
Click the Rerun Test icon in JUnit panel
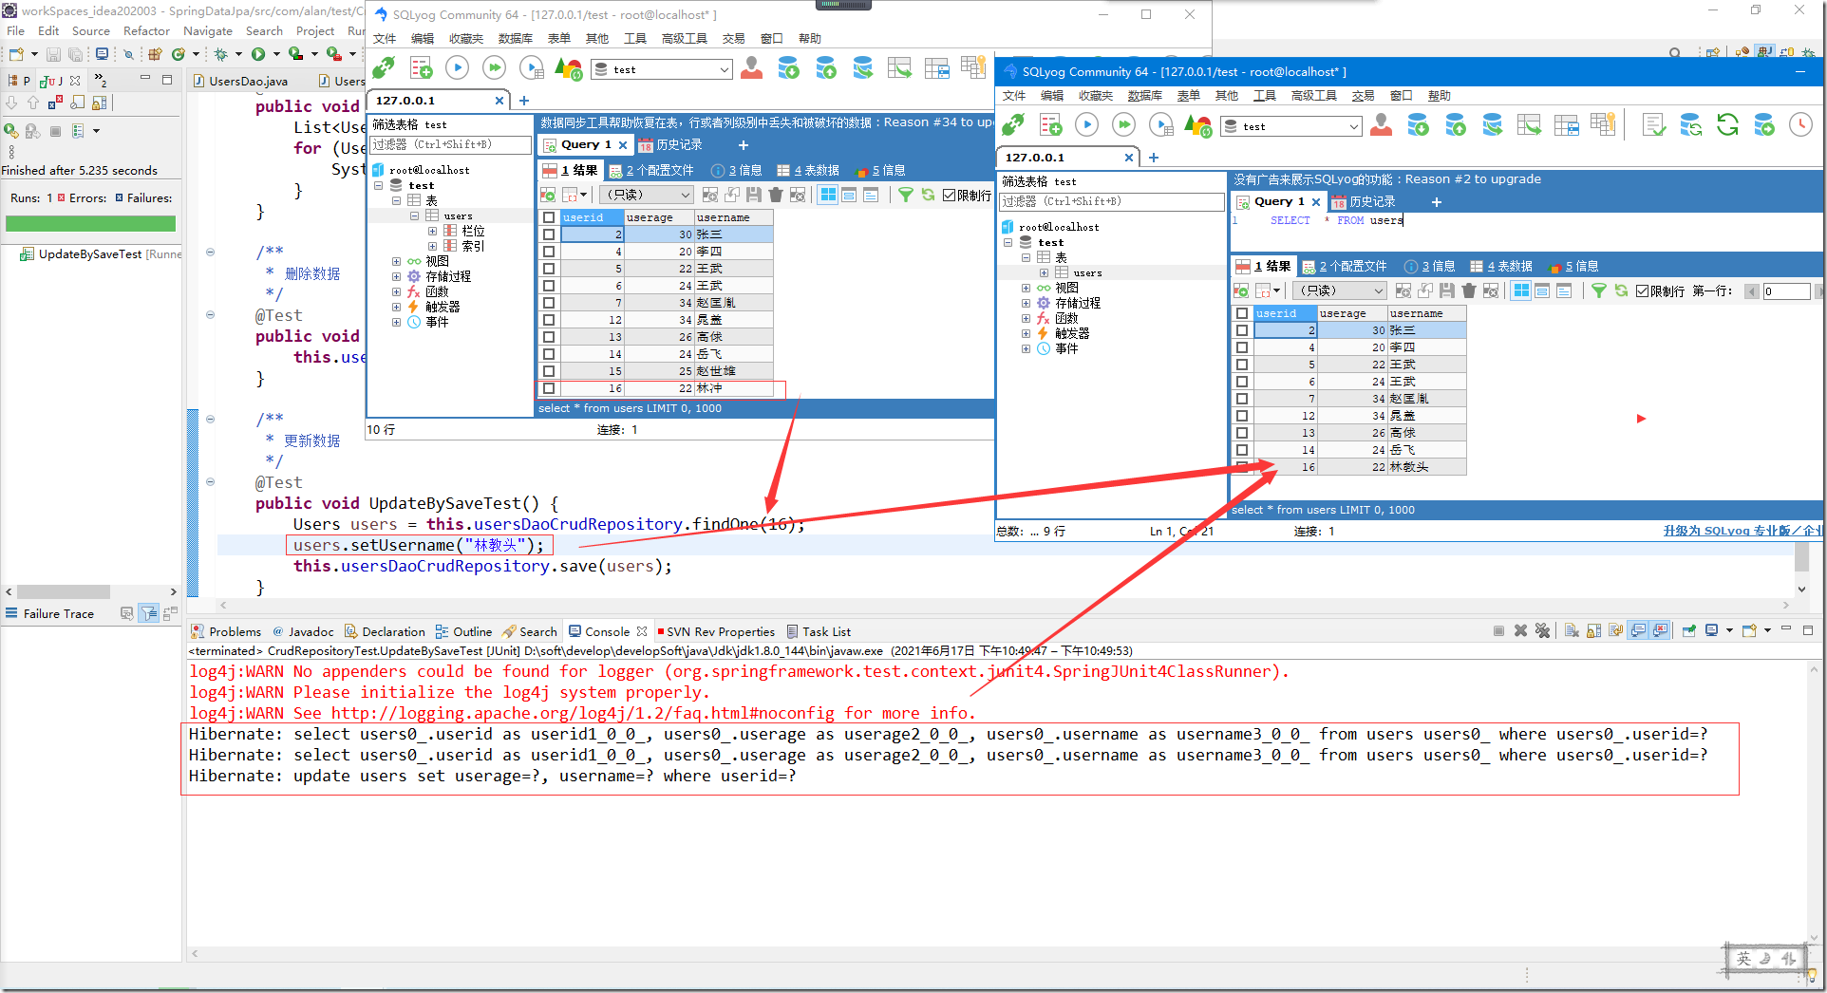[x=11, y=130]
